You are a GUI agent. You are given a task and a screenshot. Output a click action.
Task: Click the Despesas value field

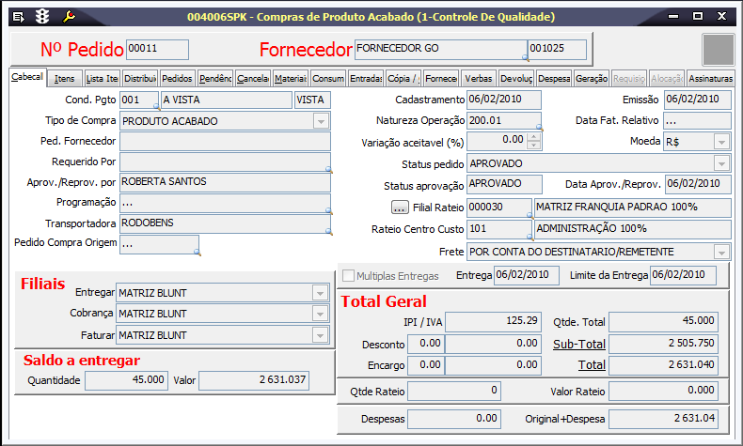[454, 419]
